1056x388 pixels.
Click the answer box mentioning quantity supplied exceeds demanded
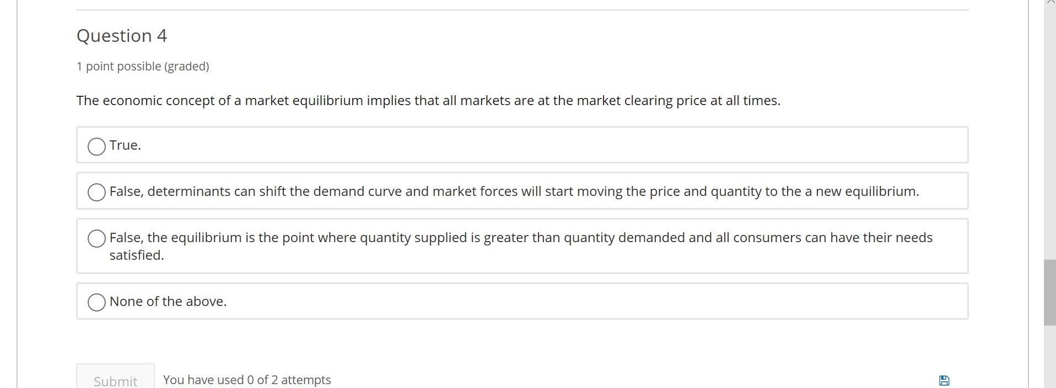click(x=496, y=246)
